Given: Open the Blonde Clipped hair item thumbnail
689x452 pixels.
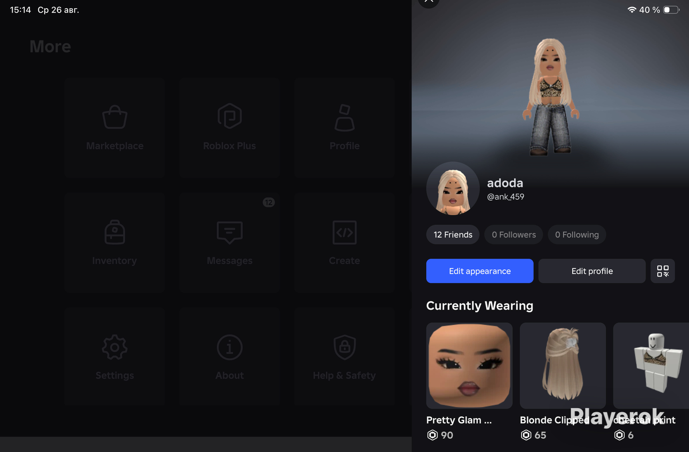Looking at the screenshot, I should coord(563,366).
